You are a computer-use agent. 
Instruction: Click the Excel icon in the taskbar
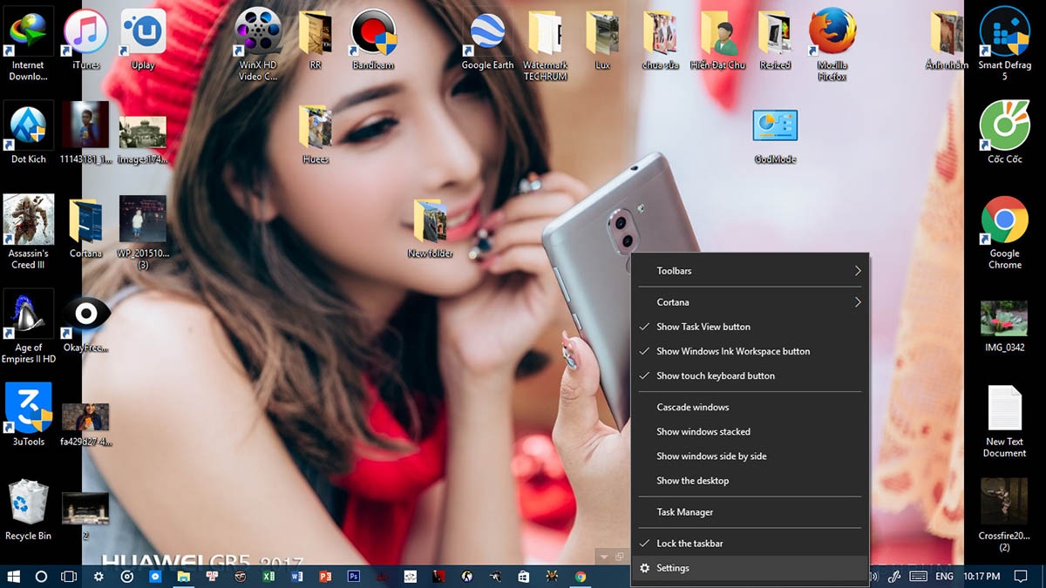tap(268, 577)
